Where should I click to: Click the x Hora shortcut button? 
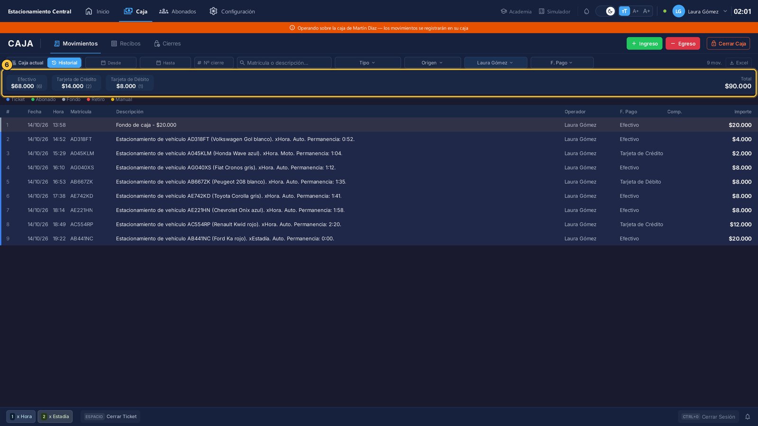(21, 417)
